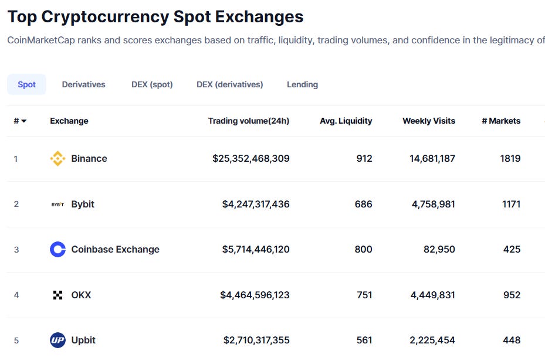Select the Spot tab
Screen dimensions: 545x361
point(26,84)
